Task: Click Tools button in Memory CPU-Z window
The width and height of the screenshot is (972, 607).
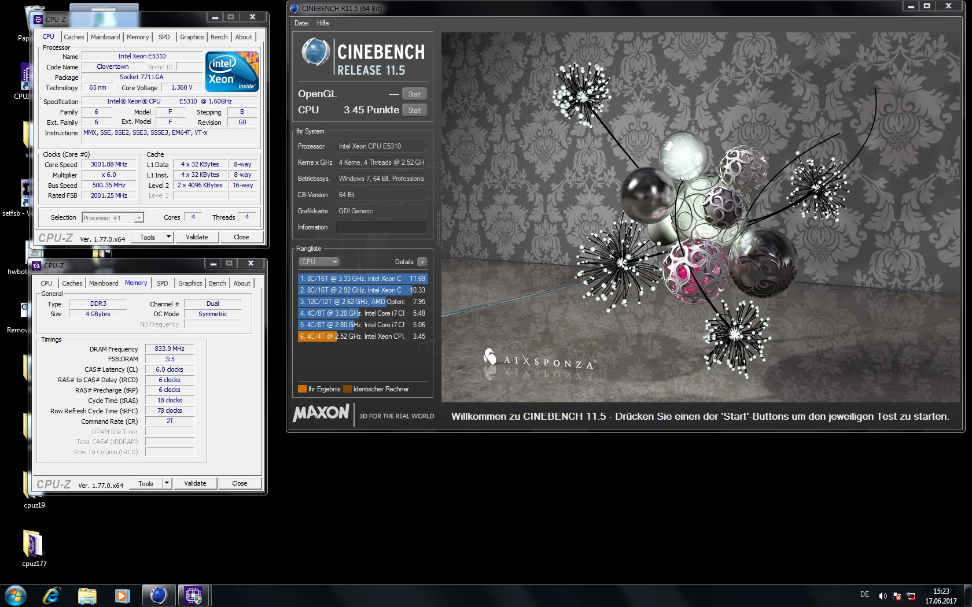Action: (146, 483)
